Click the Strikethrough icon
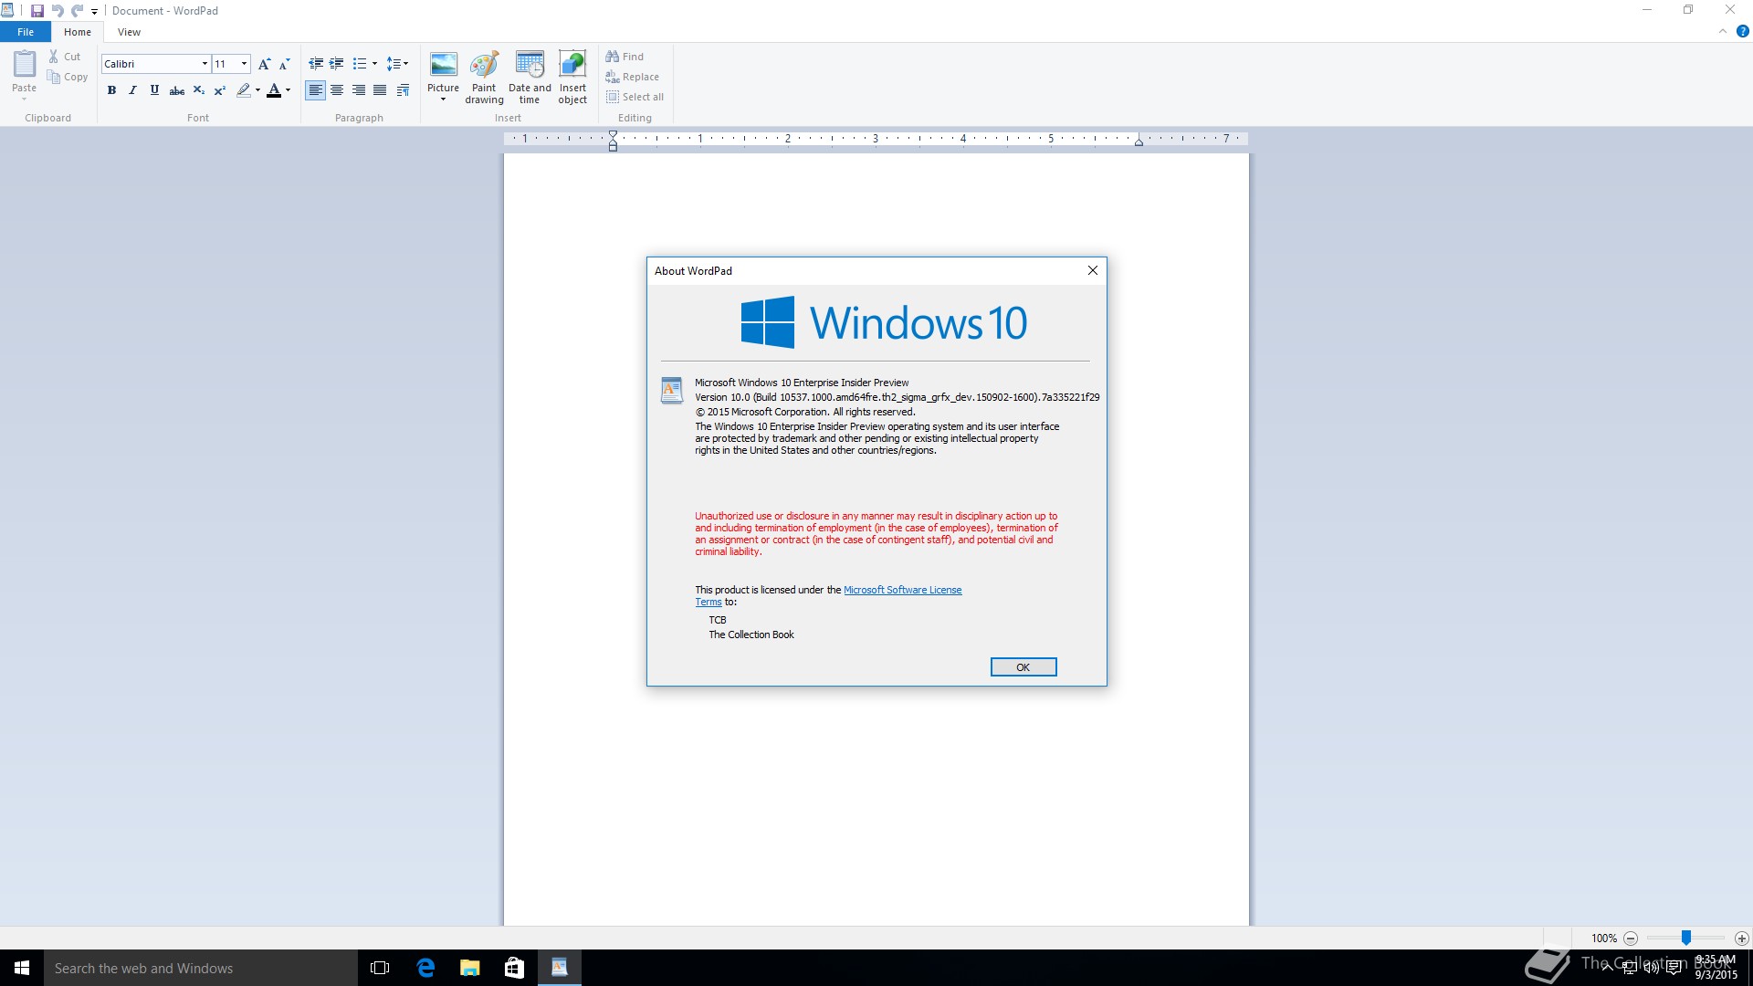 pos(177,90)
